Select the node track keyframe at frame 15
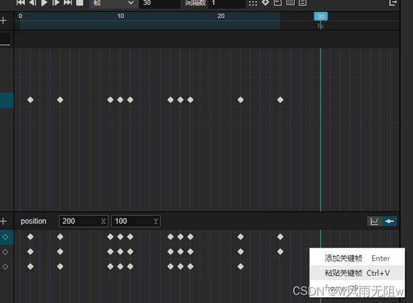 170,100
